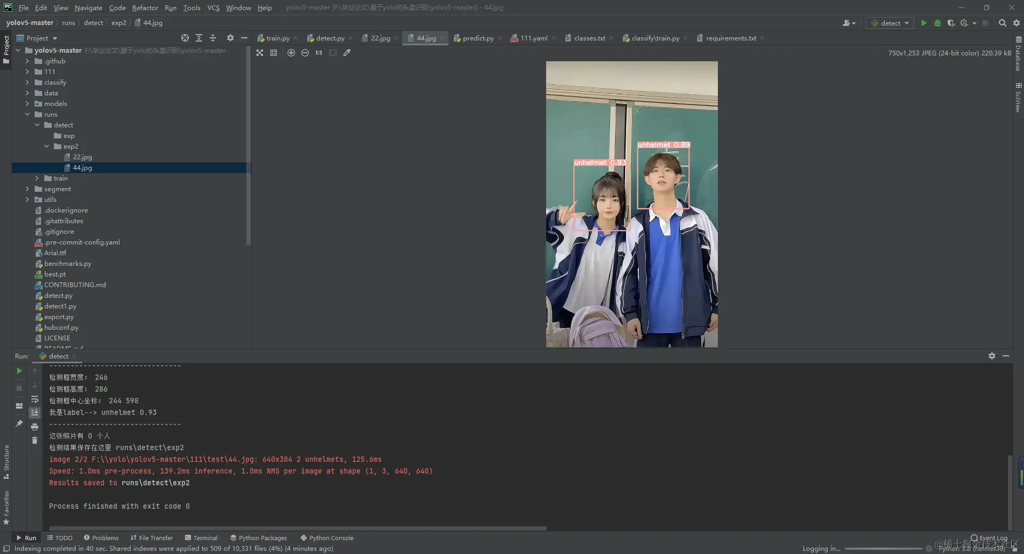Collapse the exp2 folder

pyautogui.click(x=47, y=146)
